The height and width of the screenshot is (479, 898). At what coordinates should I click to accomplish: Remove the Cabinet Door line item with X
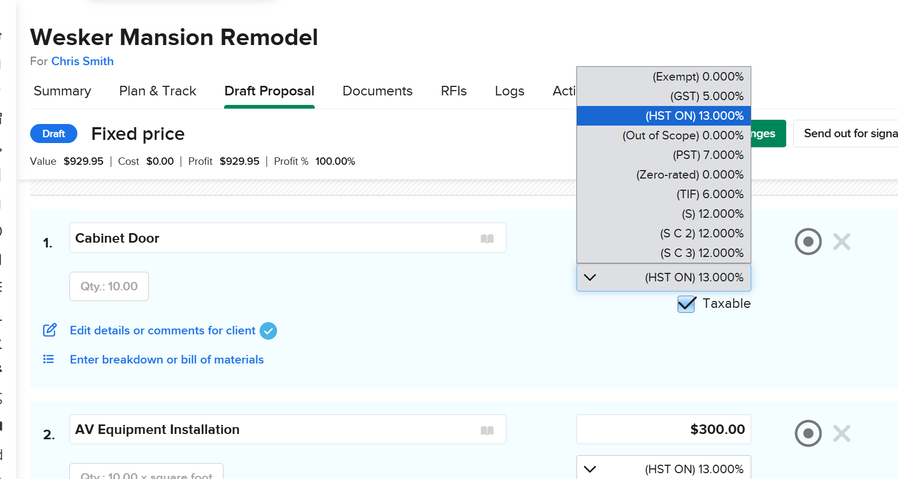(841, 242)
